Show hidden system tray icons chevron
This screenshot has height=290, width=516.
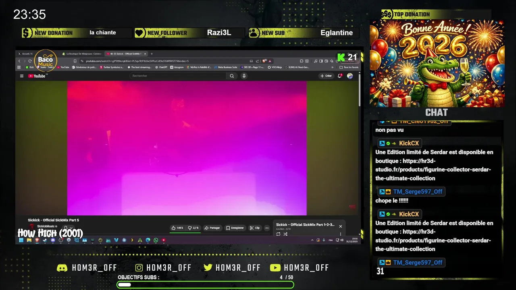pyautogui.click(x=312, y=240)
